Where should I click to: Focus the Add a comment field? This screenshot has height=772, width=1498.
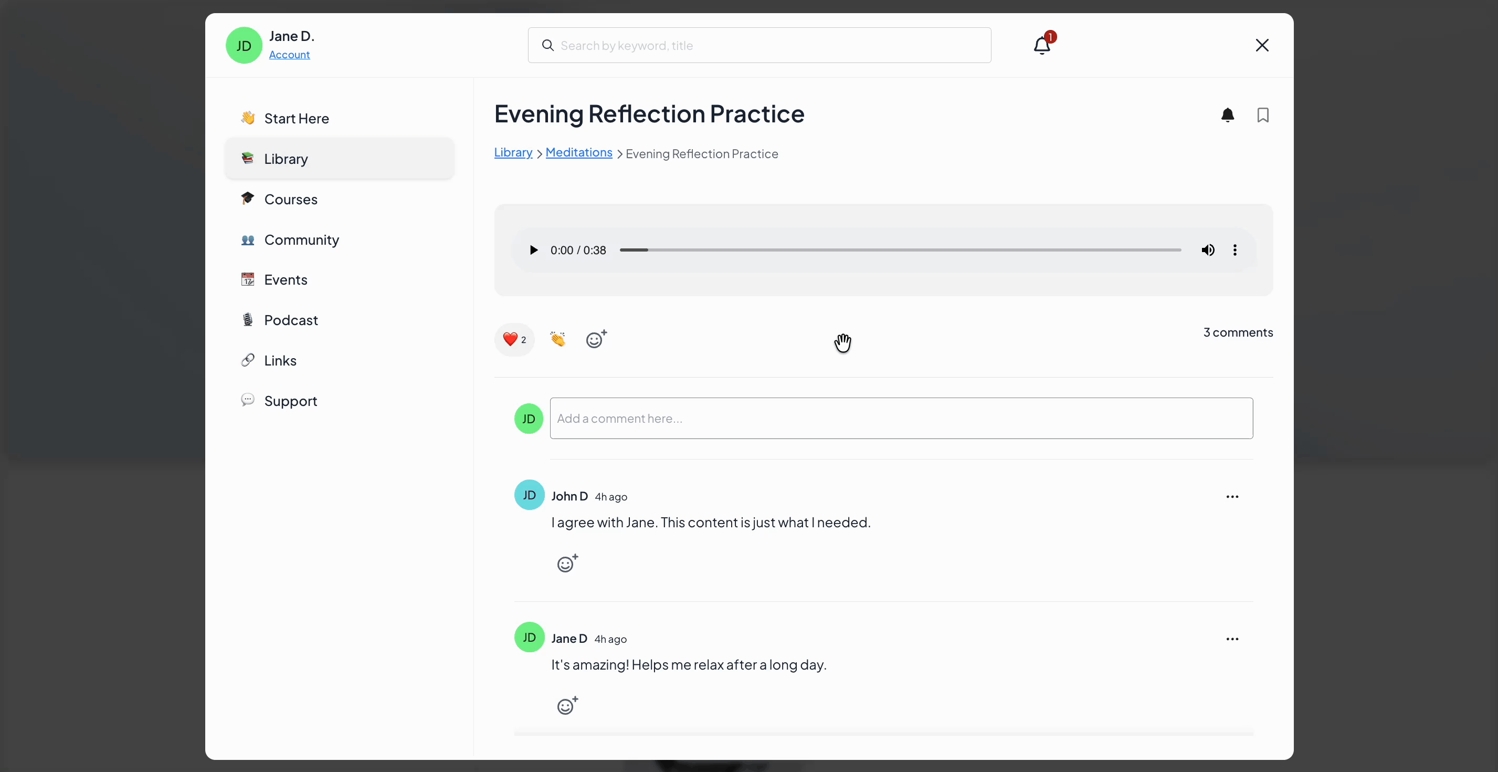(901, 418)
